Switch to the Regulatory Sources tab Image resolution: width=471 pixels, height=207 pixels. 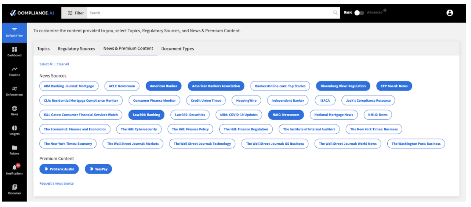[x=76, y=49]
